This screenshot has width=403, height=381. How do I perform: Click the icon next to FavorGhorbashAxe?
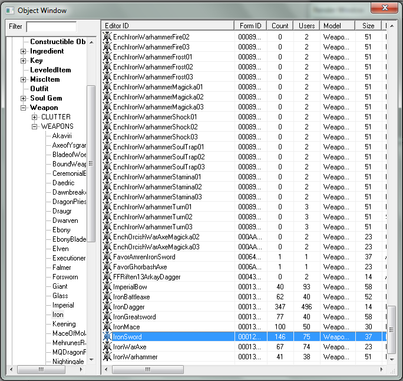coord(107,267)
